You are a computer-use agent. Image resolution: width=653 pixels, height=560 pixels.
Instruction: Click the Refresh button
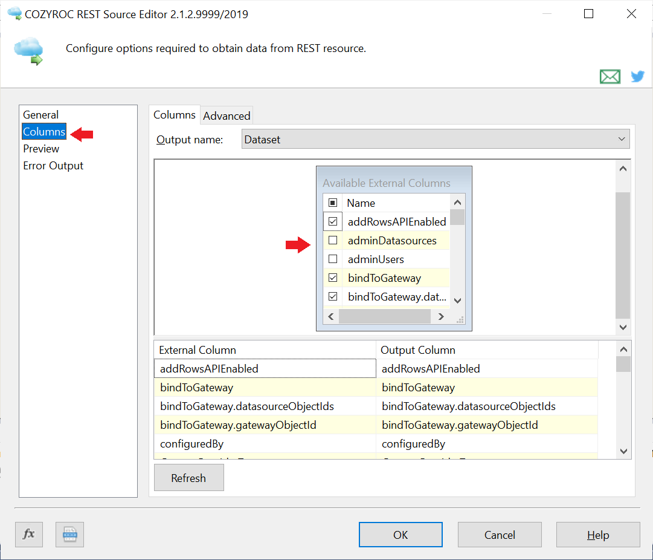pos(188,478)
